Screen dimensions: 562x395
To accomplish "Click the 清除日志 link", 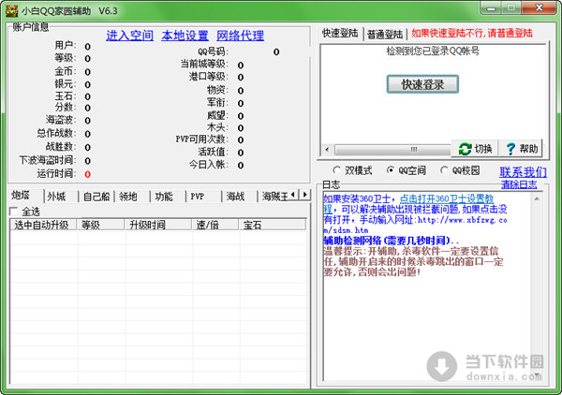I will [519, 184].
